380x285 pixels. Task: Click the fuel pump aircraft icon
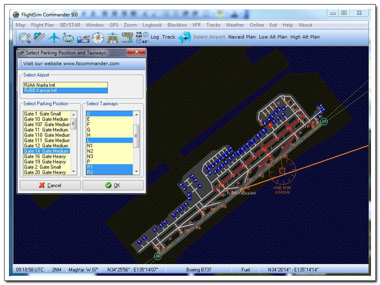click(83, 39)
